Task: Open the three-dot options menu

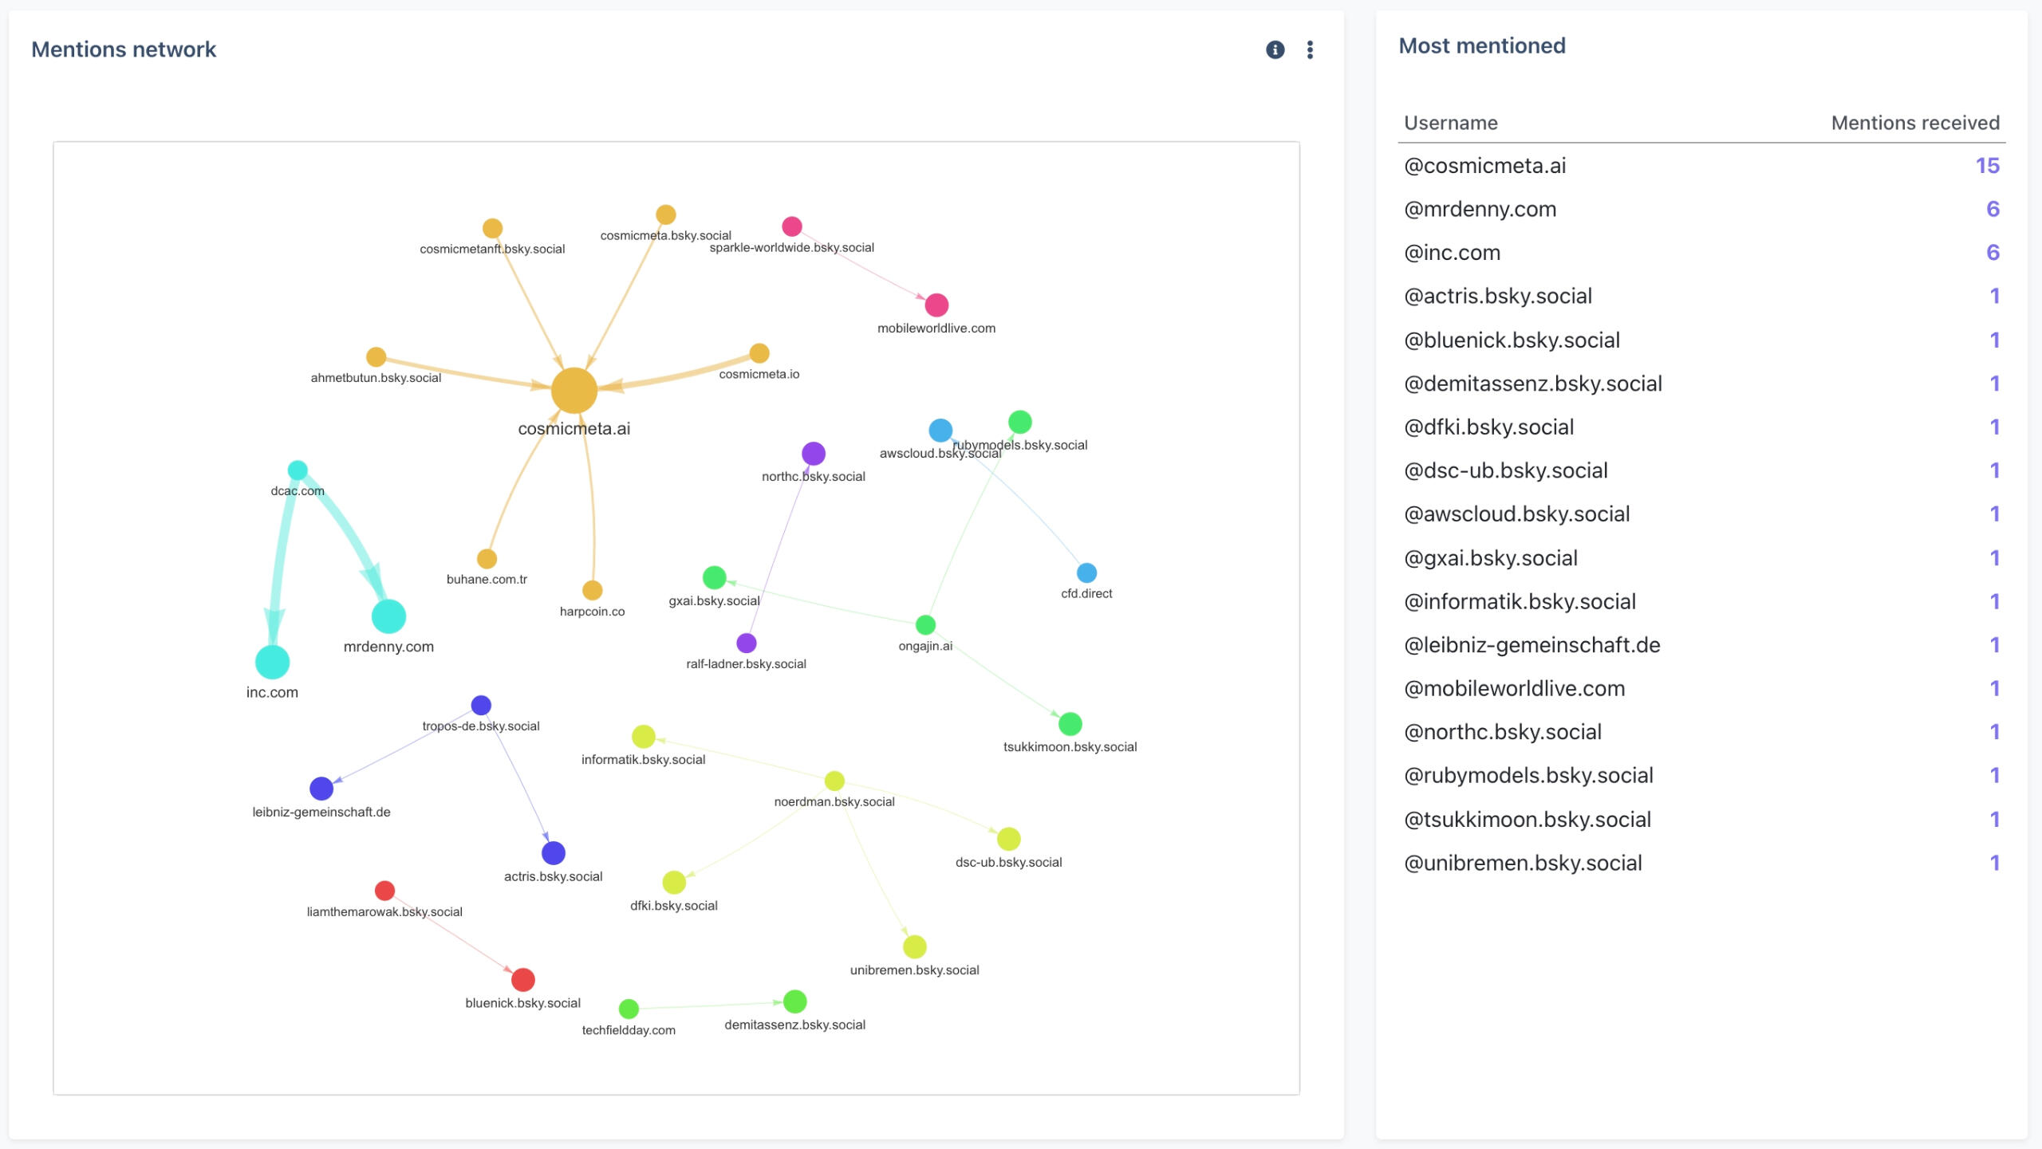Action: 1310,50
